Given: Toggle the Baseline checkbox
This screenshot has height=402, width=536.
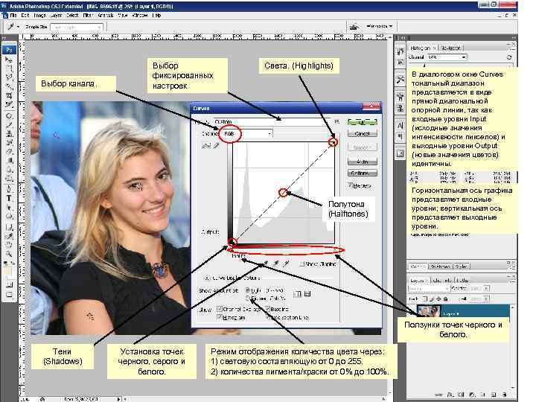Looking at the screenshot, I should 267,309.
